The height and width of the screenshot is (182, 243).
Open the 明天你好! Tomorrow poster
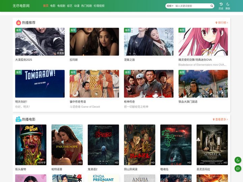pos(40,84)
